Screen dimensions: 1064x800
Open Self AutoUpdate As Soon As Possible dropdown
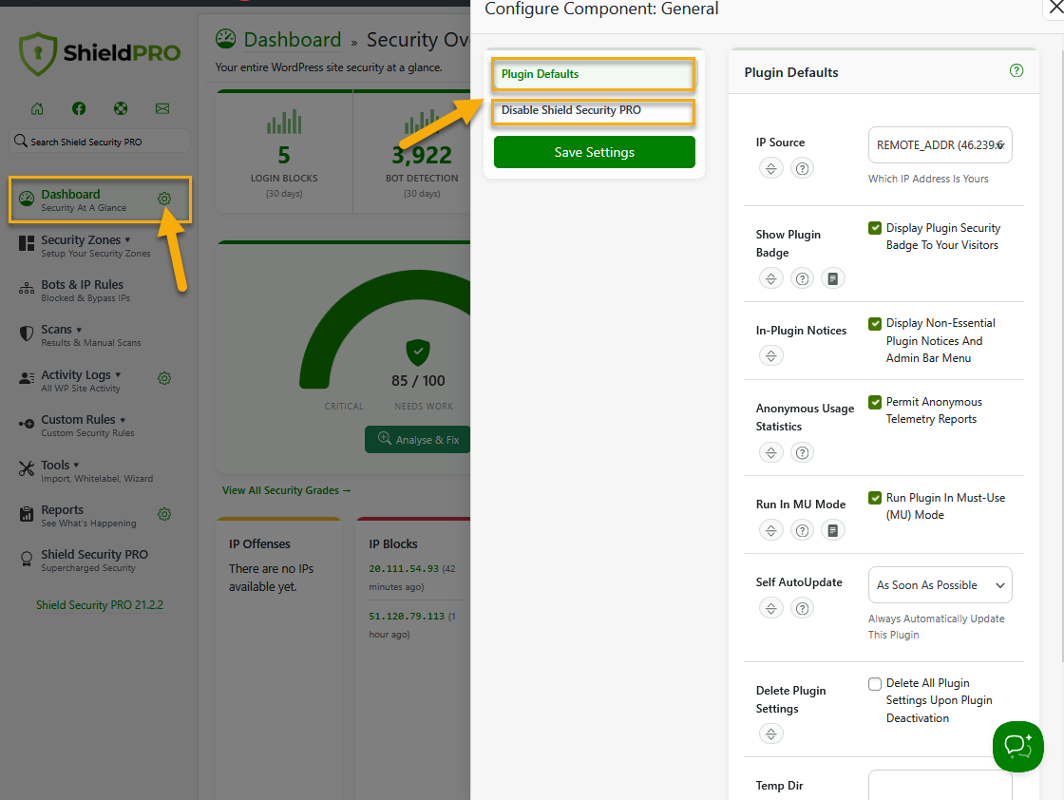[x=940, y=585]
